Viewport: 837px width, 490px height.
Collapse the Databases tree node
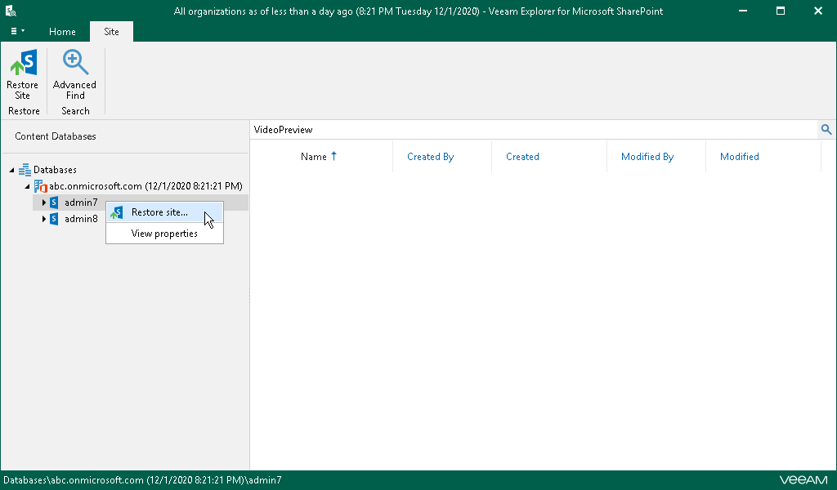pos(11,170)
